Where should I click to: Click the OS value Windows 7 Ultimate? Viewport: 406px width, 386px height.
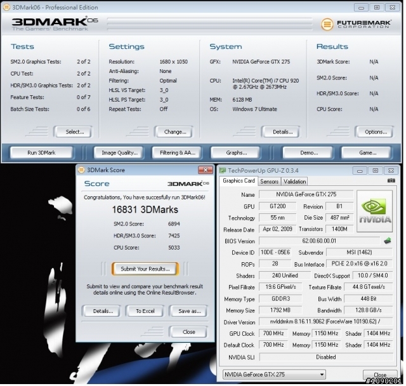[x=254, y=109]
